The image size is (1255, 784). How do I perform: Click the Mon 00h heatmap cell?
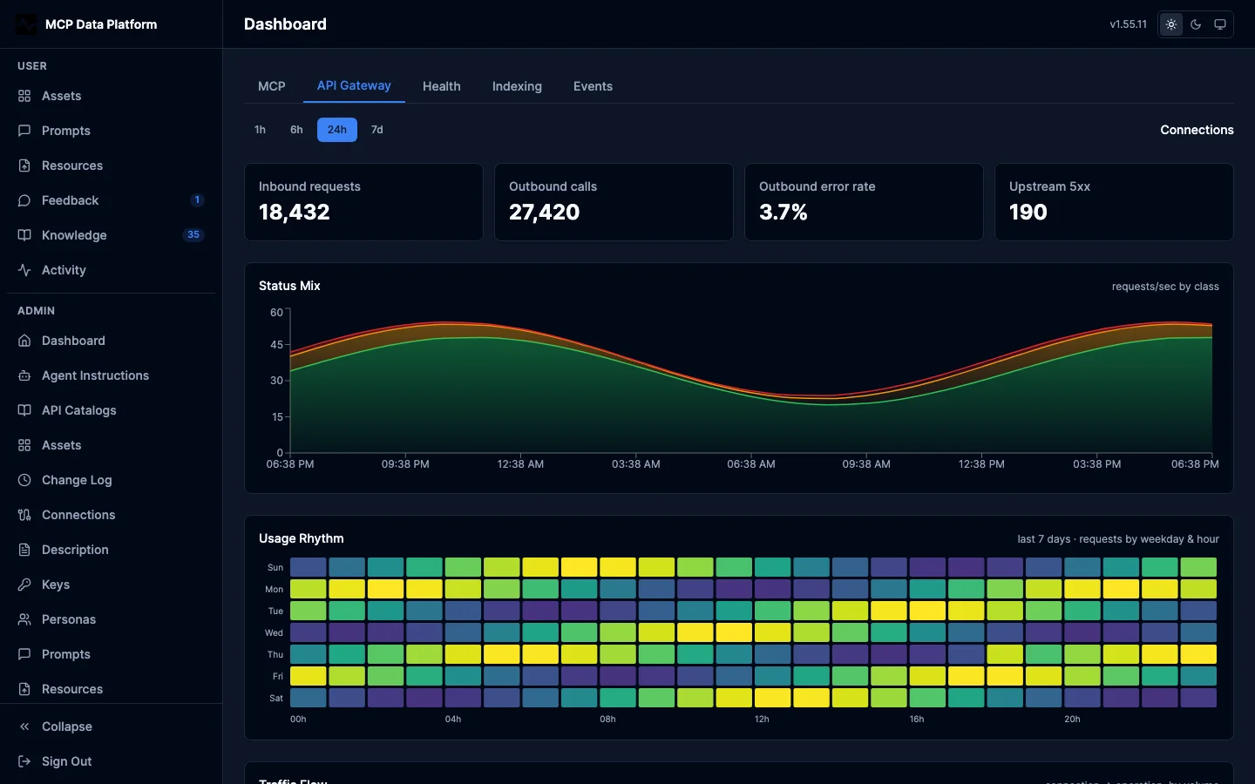point(309,589)
